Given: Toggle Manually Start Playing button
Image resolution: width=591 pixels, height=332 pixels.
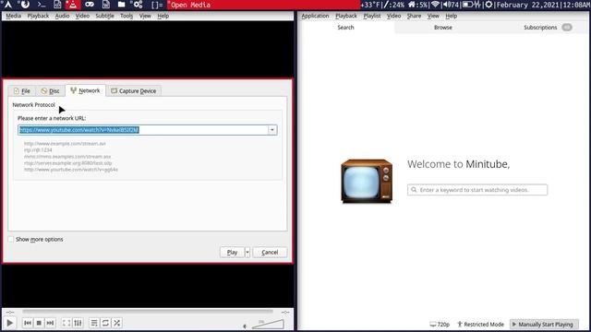Looking at the screenshot, I should pyautogui.click(x=544, y=324).
